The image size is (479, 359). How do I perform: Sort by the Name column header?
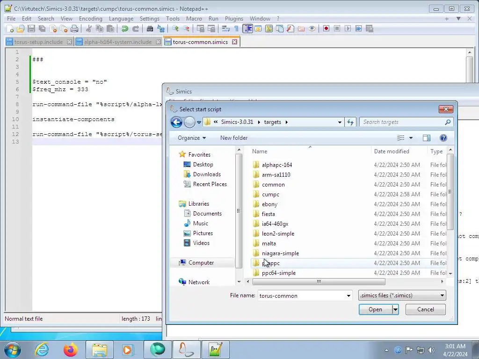pyautogui.click(x=260, y=151)
